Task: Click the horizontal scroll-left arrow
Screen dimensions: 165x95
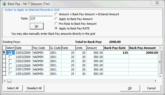Action: pyautogui.click(x=5, y=81)
